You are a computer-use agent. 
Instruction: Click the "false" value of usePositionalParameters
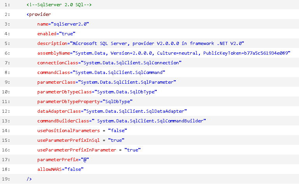[117, 131]
